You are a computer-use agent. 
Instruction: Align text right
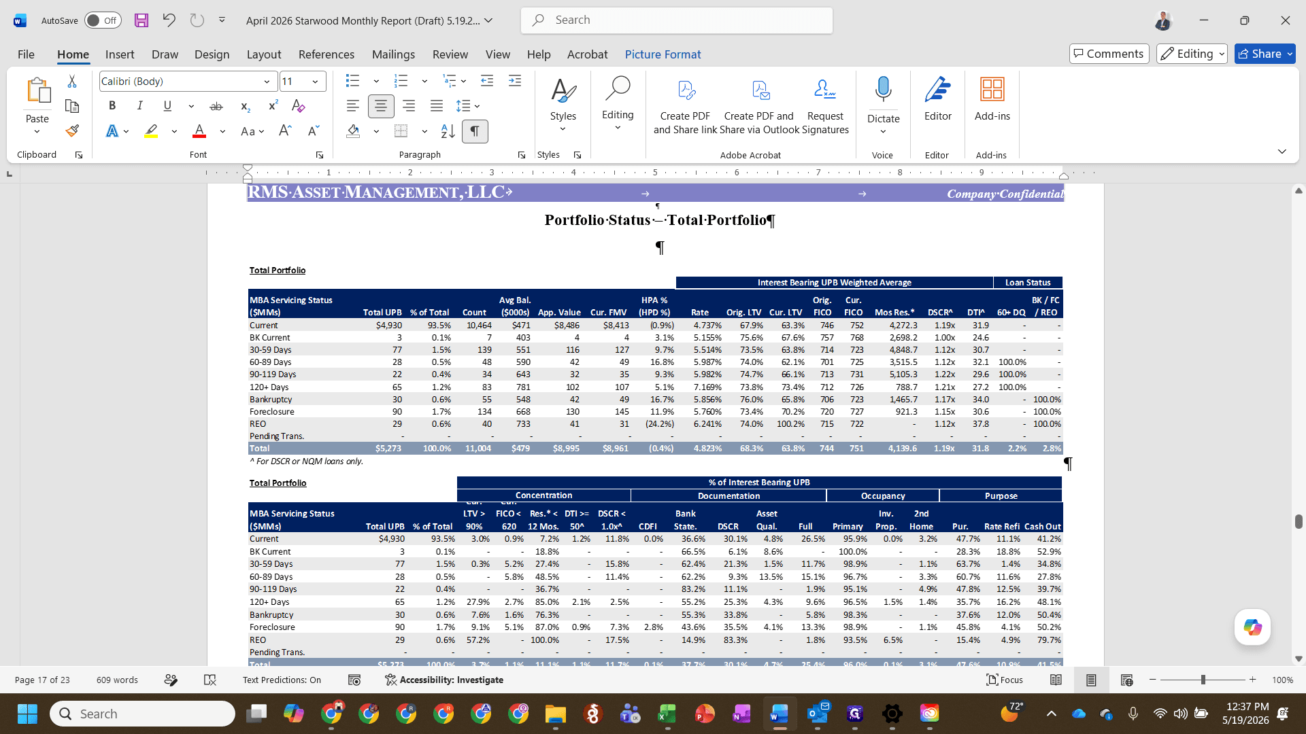click(x=409, y=106)
